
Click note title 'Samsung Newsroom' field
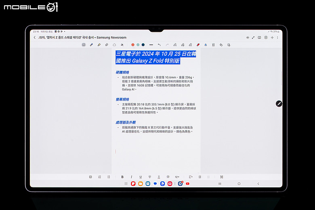[111, 38]
